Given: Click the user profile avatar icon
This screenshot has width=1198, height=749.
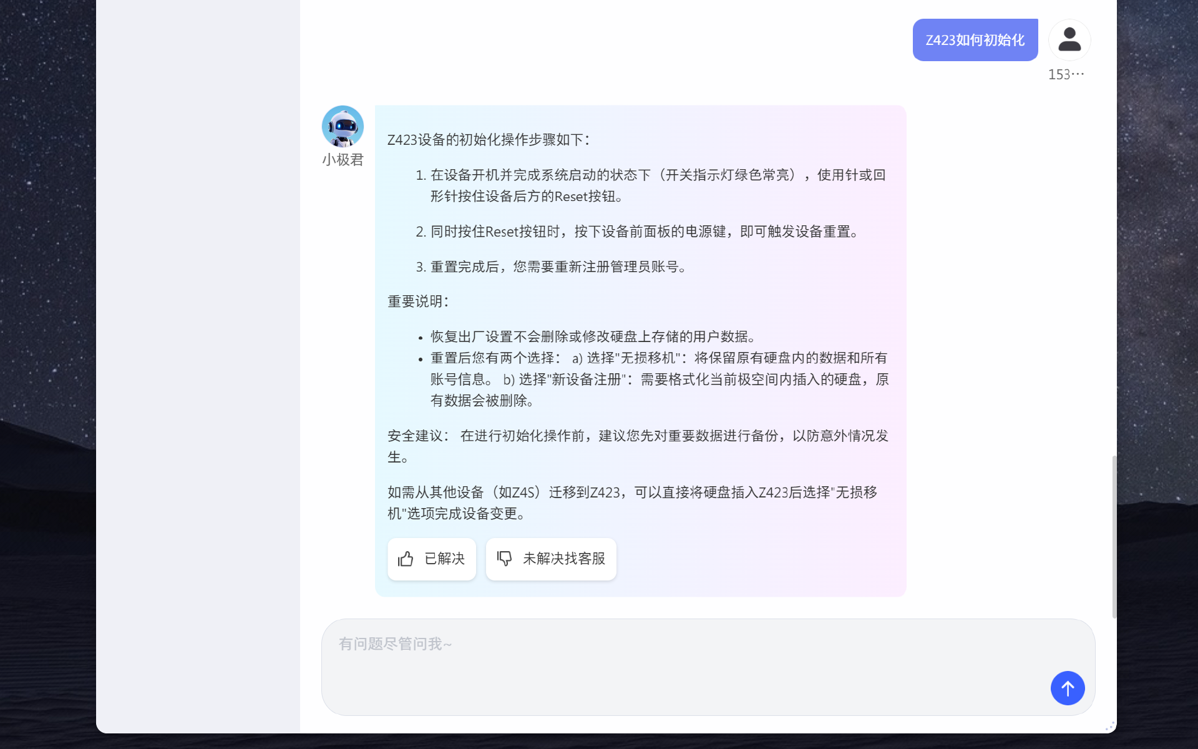Looking at the screenshot, I should pos(1069,40).
